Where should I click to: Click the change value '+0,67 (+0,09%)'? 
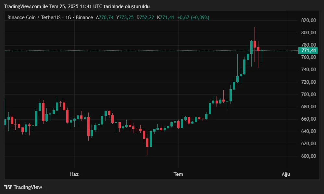(193, 17)
